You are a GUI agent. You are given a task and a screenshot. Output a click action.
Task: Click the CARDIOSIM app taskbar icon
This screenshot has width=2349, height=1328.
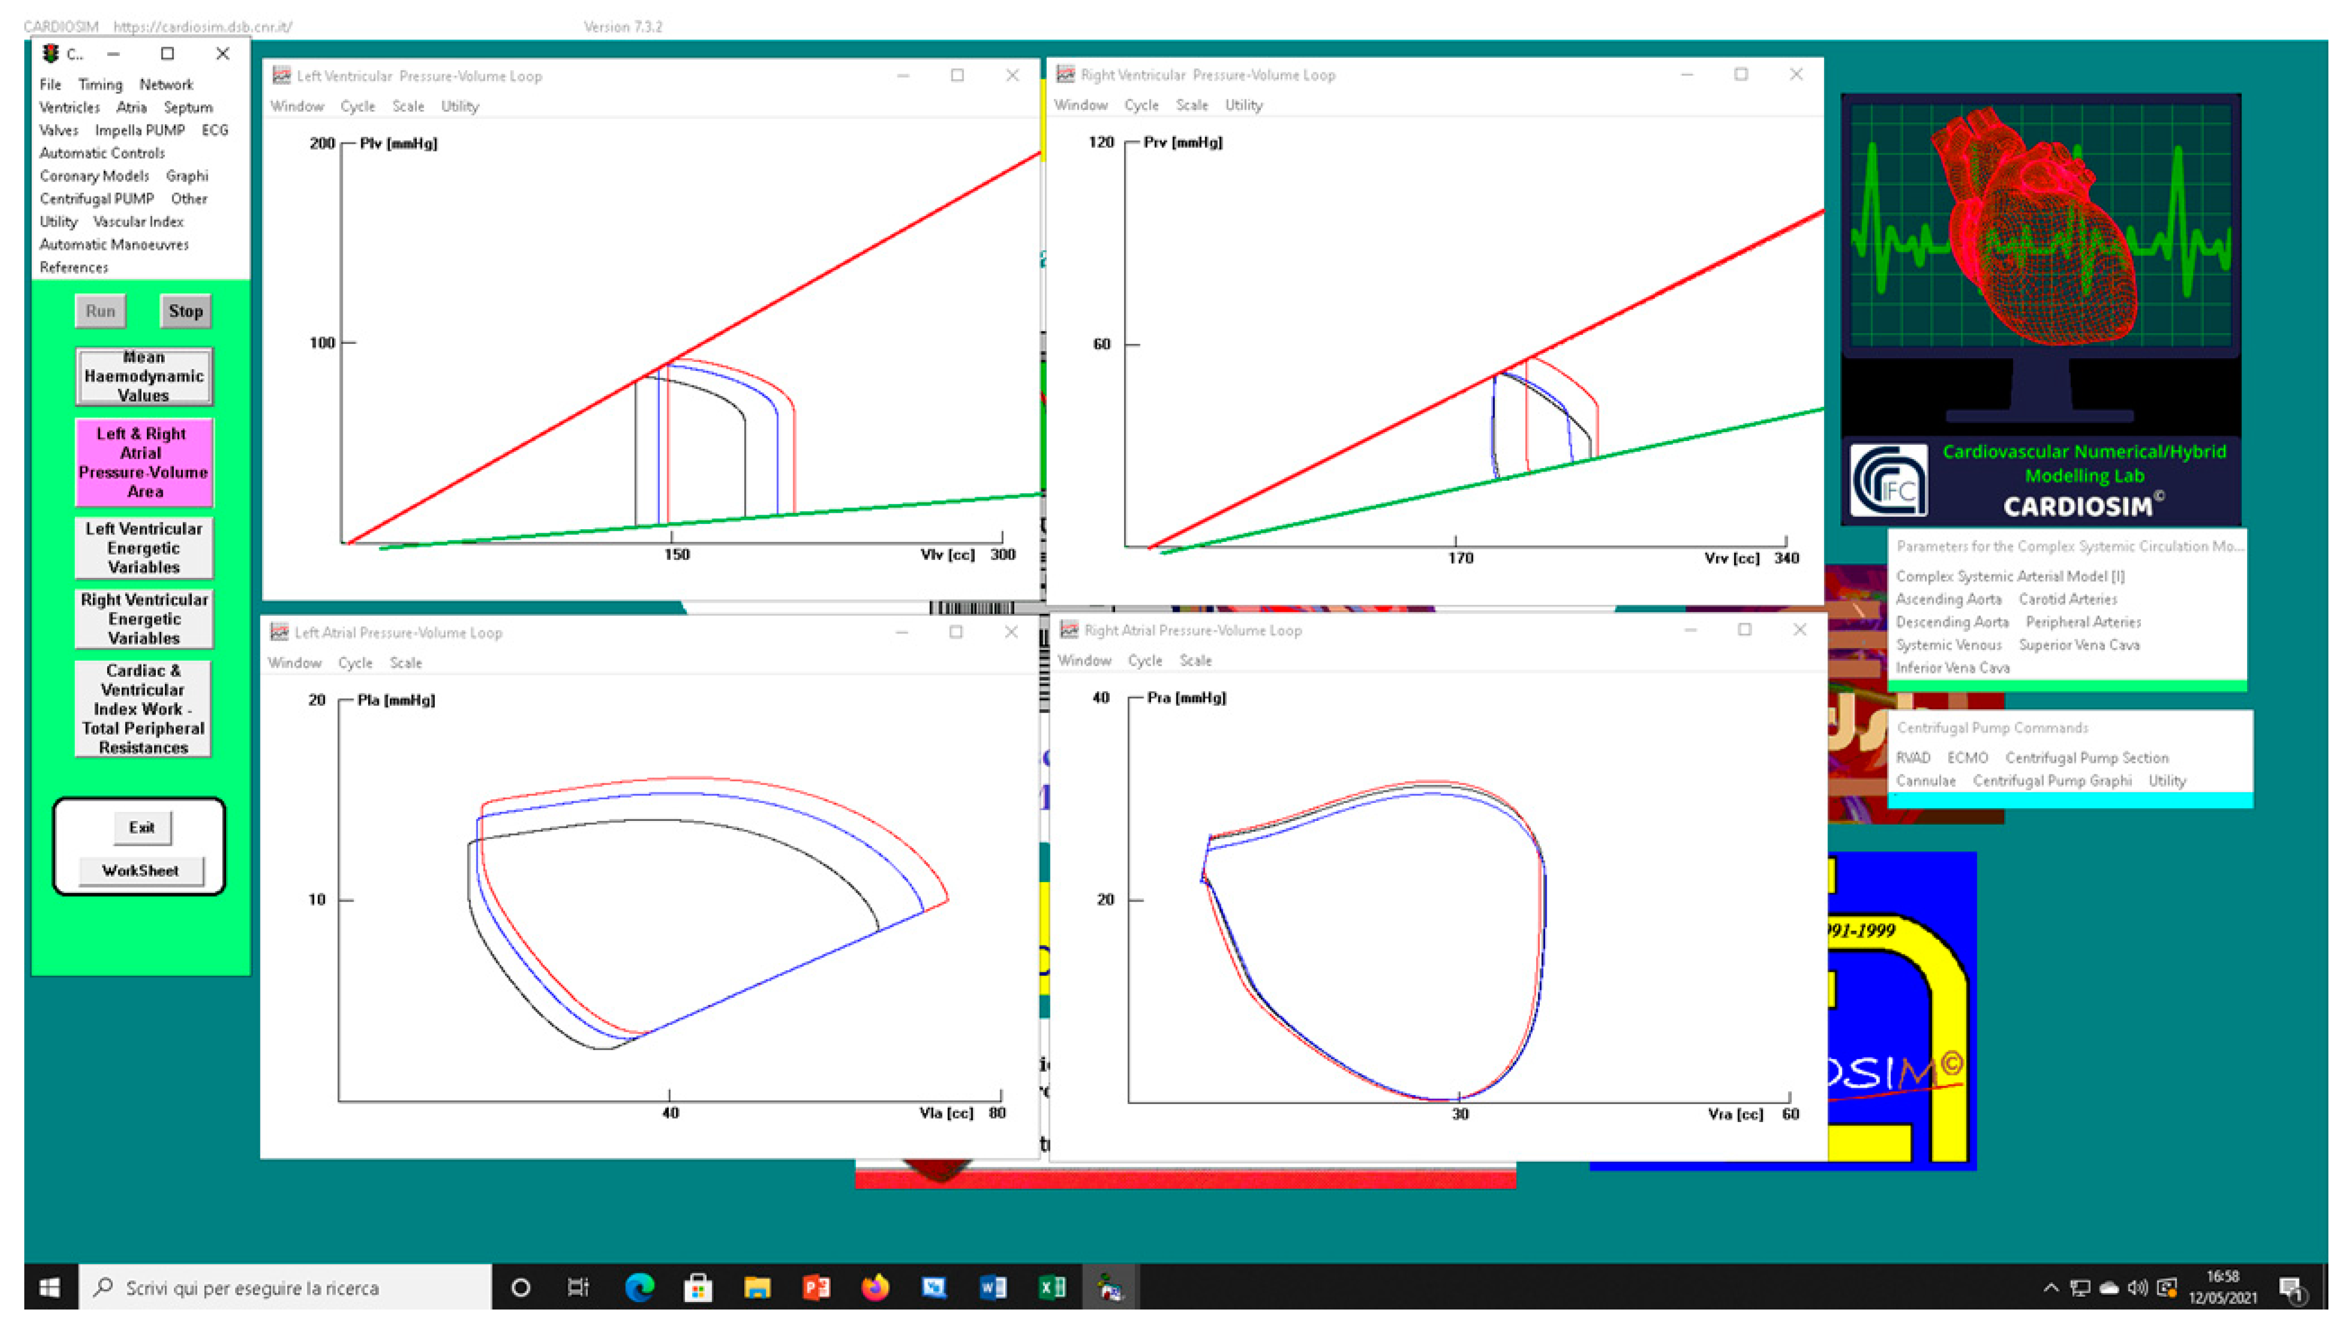pyautogui.click(x=1110, y=1287)
